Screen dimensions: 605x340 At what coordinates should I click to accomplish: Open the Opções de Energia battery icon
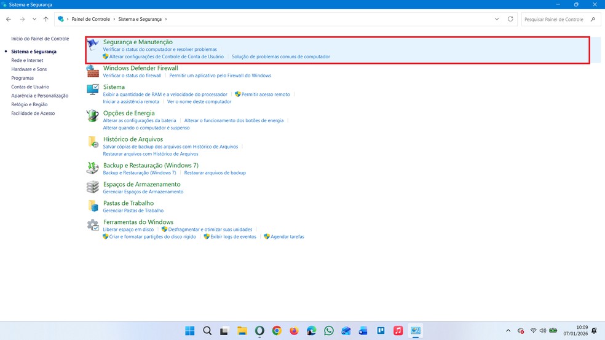click(x=93, y=116)
